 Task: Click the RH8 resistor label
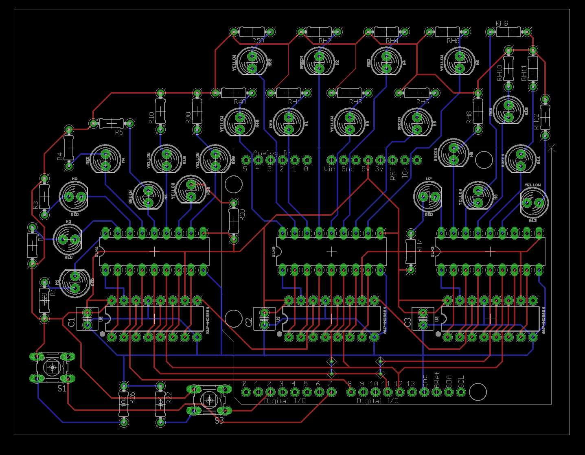[x=469, y=118]
